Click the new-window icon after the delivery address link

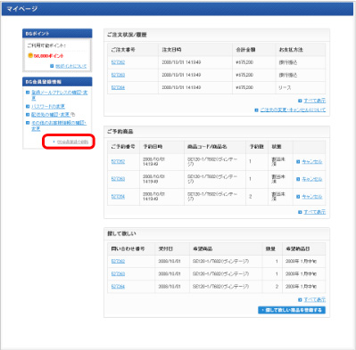click(x=73, y=114)
